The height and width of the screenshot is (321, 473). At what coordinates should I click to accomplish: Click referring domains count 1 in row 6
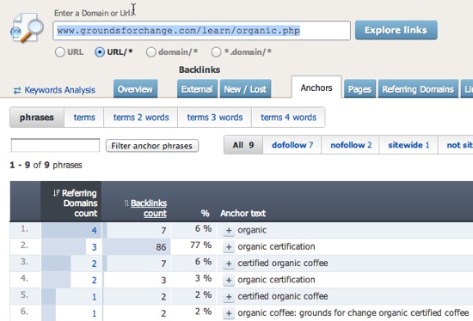pos(94,313)
